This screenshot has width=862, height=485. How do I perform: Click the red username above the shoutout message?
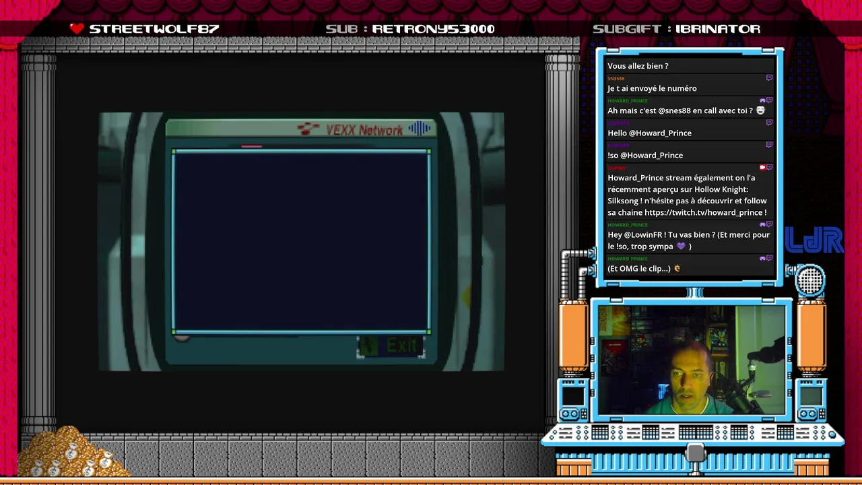(x=616, y=167)
